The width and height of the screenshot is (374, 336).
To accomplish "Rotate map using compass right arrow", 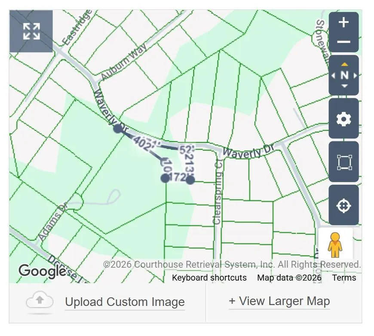I will pyautogui.click(x=355, y=76).
